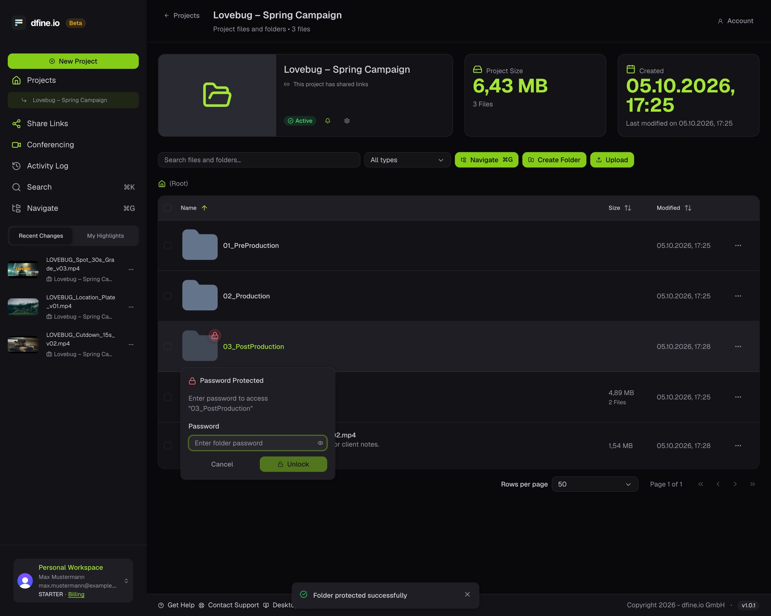The height and width of the screenshot is (616, 771).
Task: Open more options for 02_Production row
Action: point(738,296)
